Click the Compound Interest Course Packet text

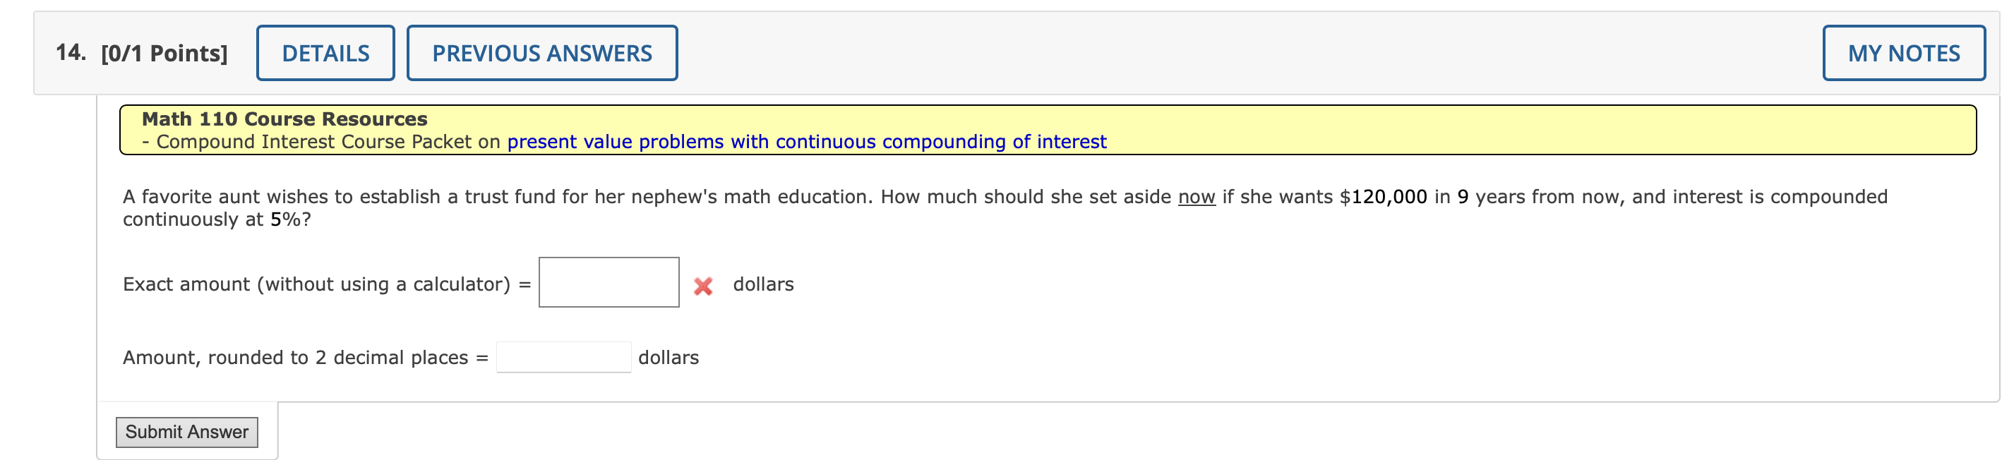point(326,141)
